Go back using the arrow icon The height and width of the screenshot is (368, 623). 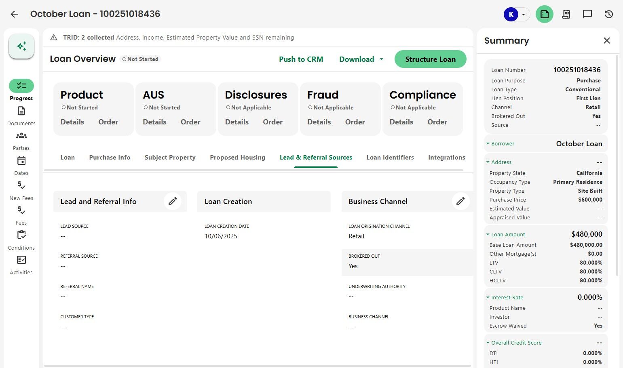14,14
